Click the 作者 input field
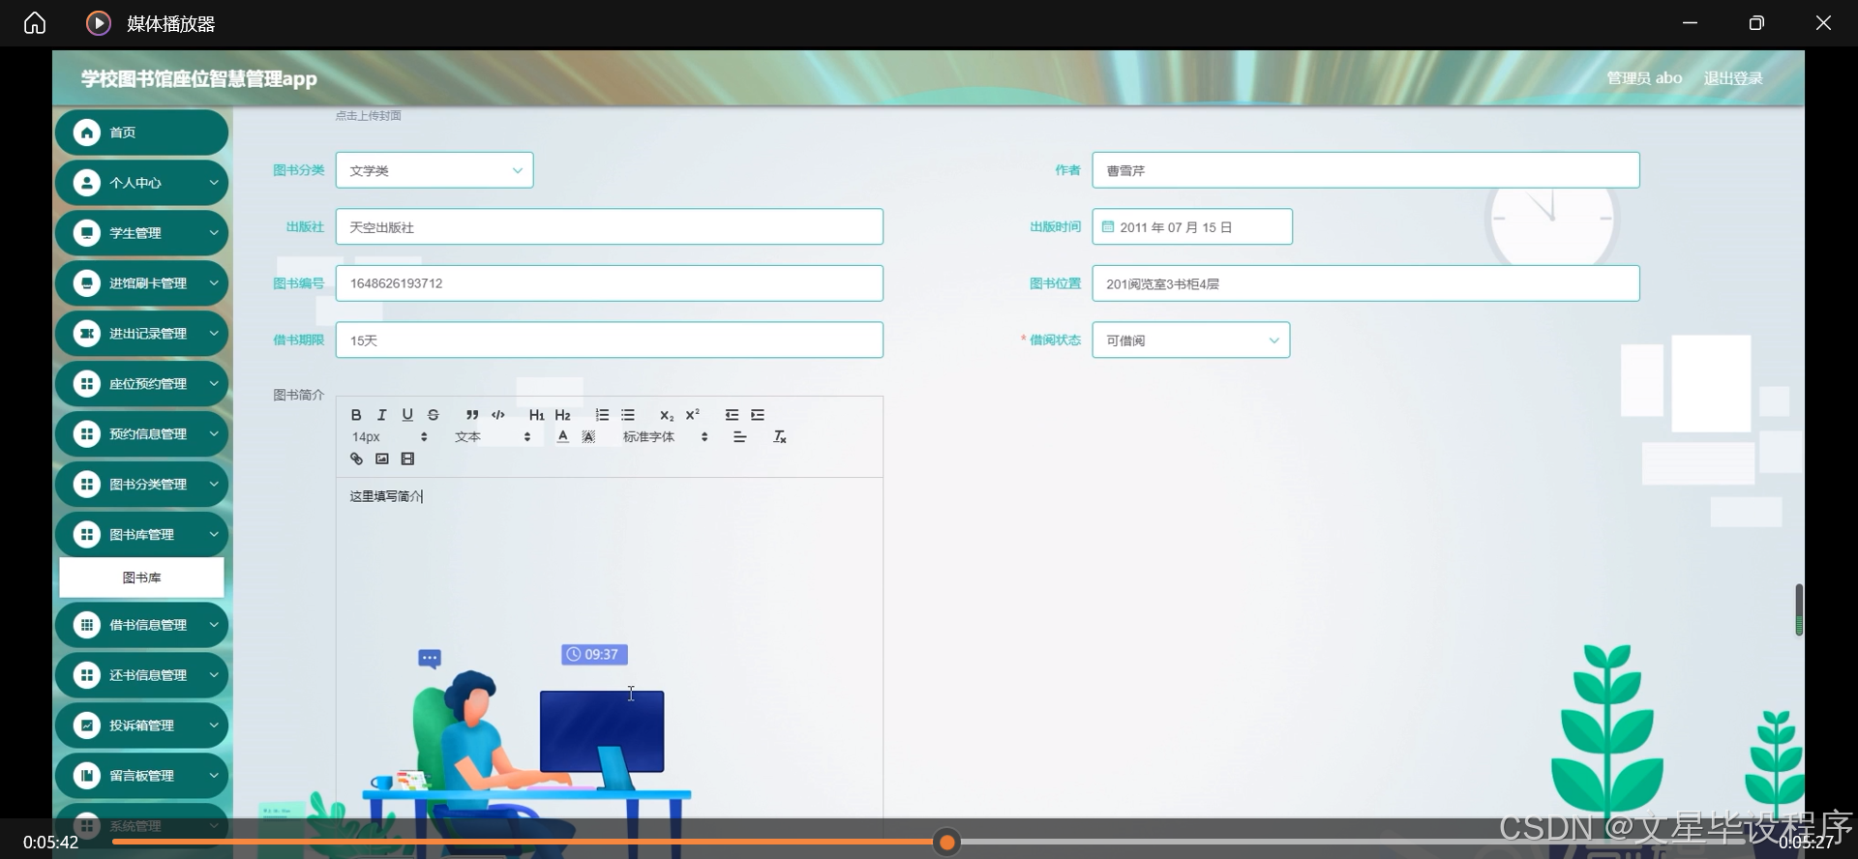Viewport: 1858px width, 859px height. (x=1365, y=170)
